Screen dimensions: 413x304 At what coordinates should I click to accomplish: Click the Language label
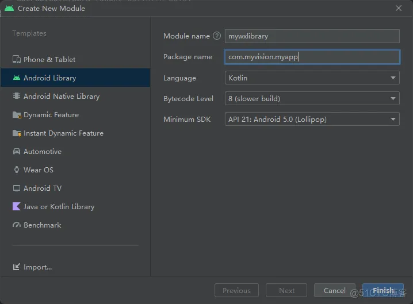[x=179, y=78]
